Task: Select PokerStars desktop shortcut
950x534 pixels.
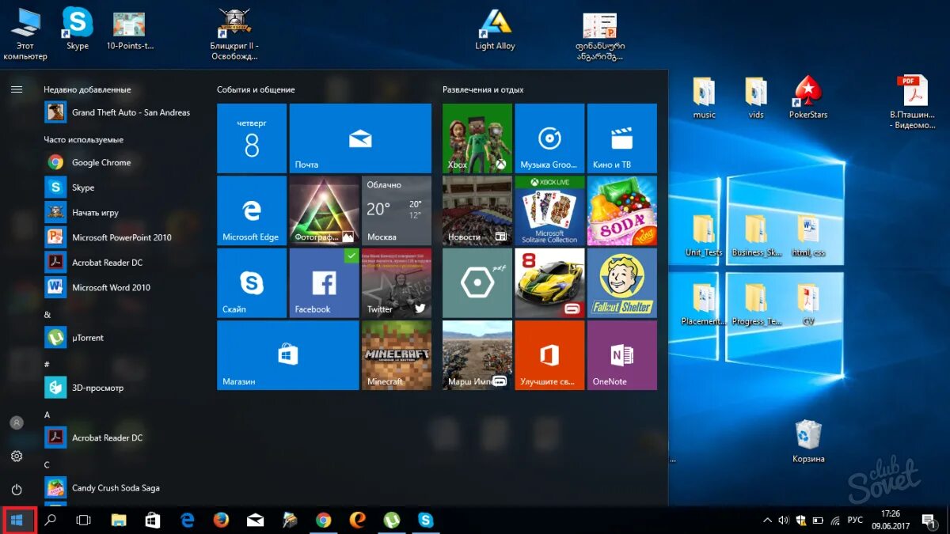Action: [808, 97]
